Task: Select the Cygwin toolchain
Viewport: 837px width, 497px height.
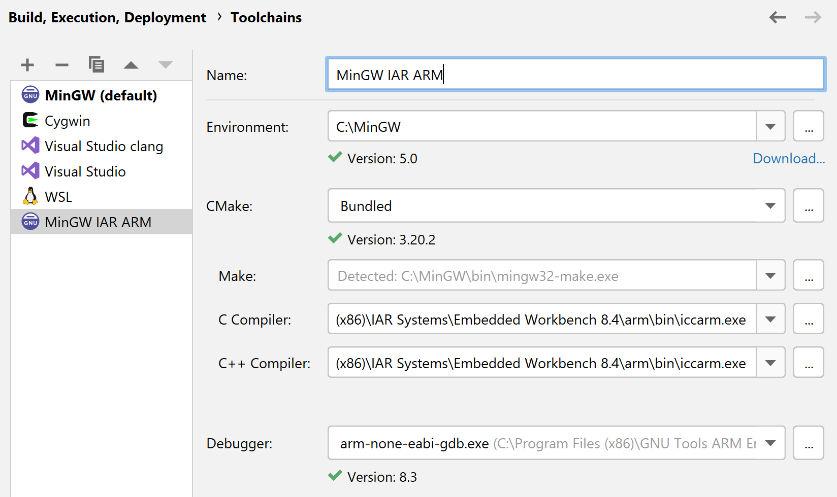Action: (67, 121)
